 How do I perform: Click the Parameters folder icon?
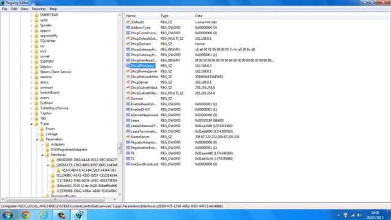[42, 139]
